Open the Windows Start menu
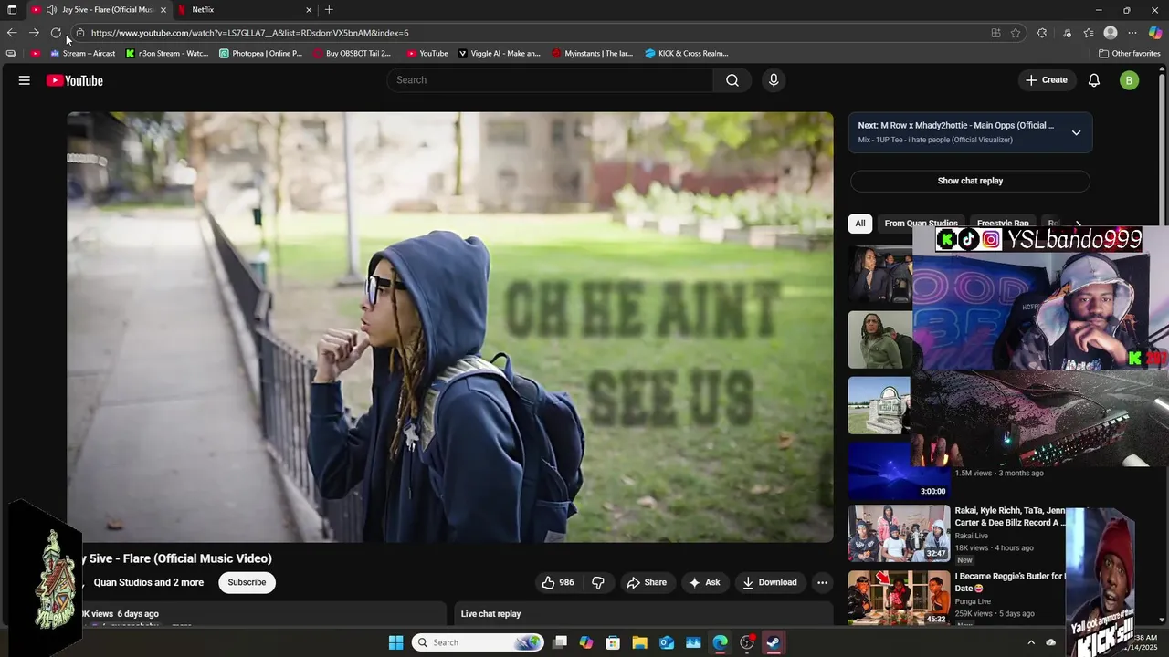This screenshot has height=657, width=1169. pyautogui.click(x=396, y=642)
